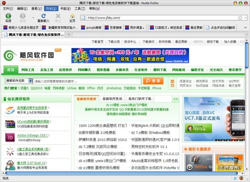The height and width of the screenshot is (182, 250).
Task: Click the 下载排行 top link
Action: (x=149, y=42)
